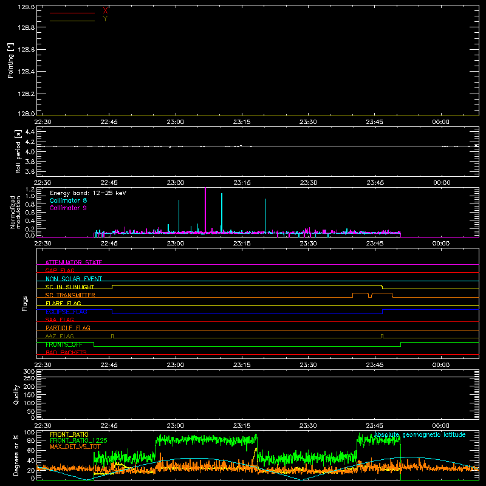Click the PARTICLE_FLAG label

click(68, 327)
